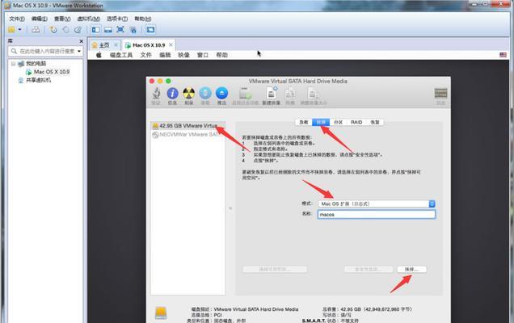Viewport: 514px width, 323px height.
Task: Open VMware 查看(V) menu
Action: pos(62,19)
